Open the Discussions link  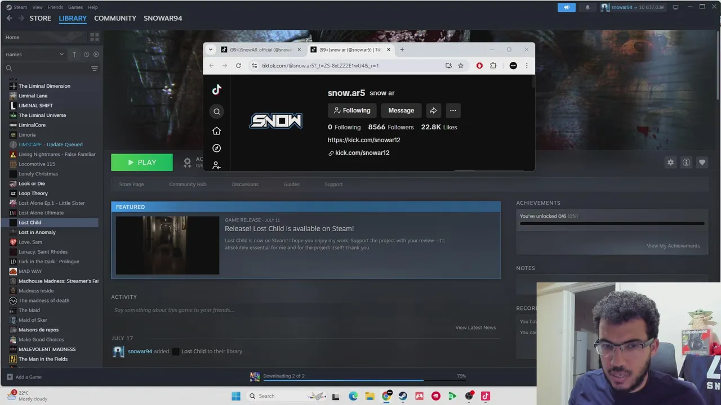click(245, 184)
